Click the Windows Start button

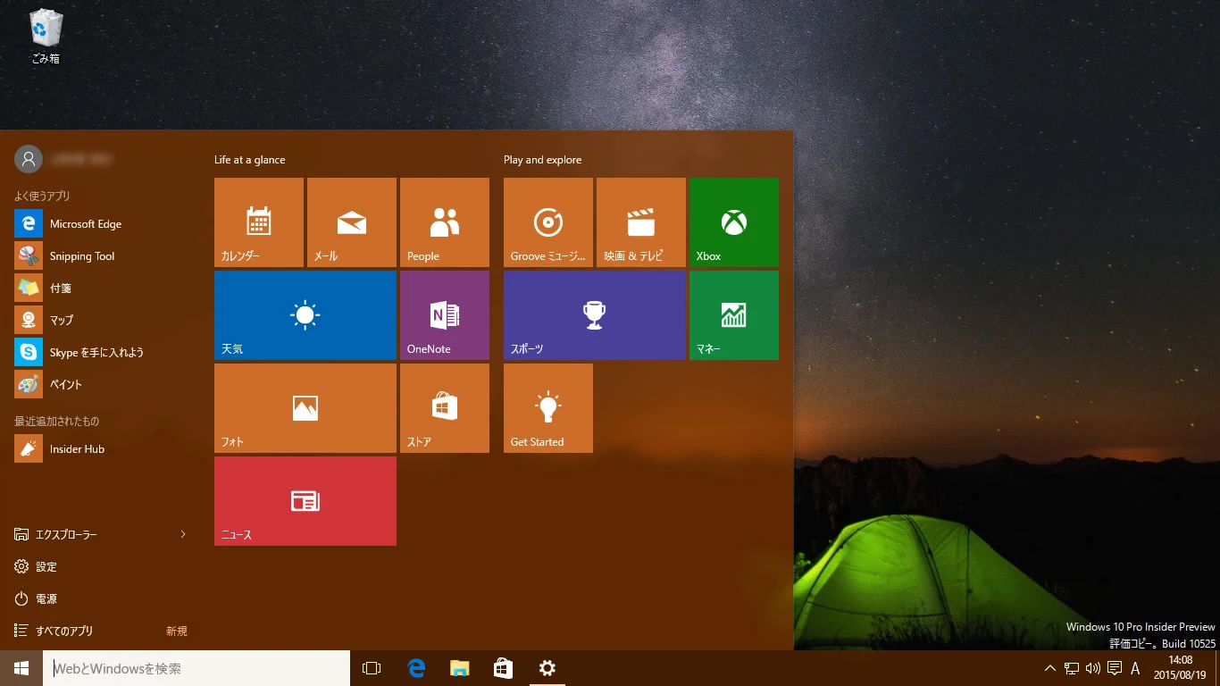pos(21,668)
